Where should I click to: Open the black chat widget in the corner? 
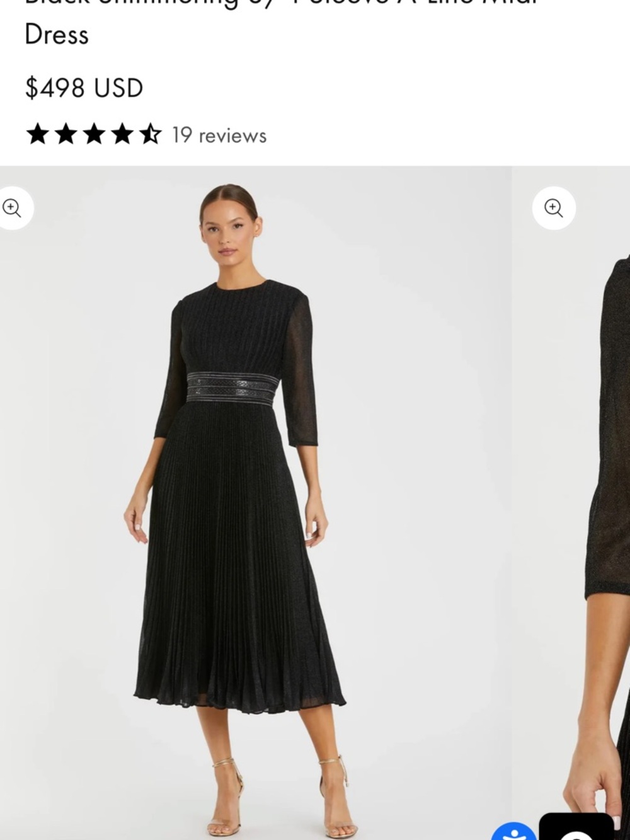tap(576, 827)
